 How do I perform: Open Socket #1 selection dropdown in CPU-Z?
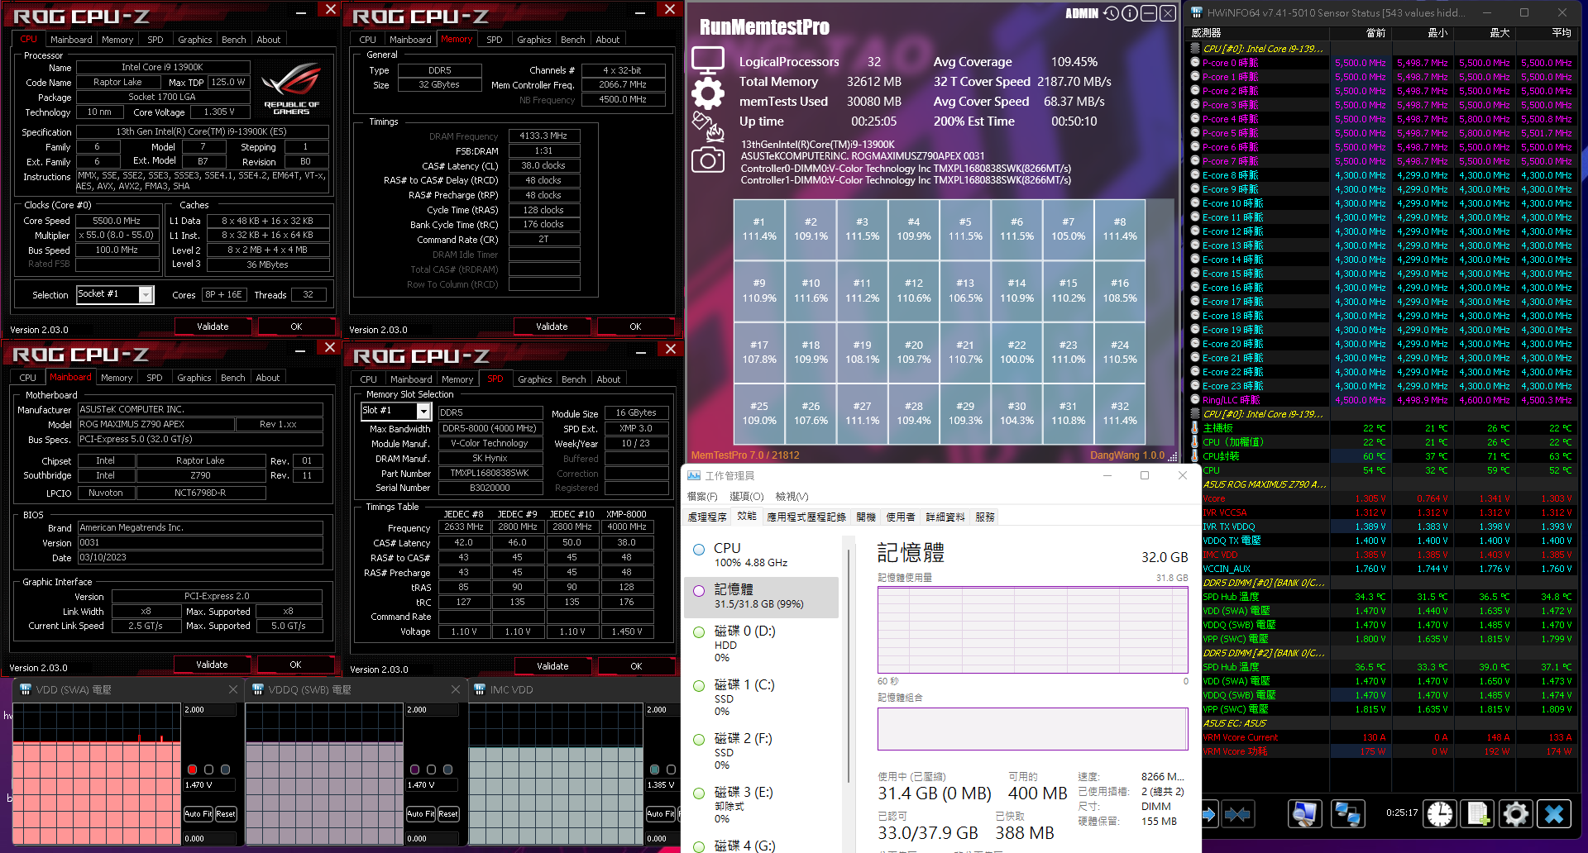(x=146, y=294)
